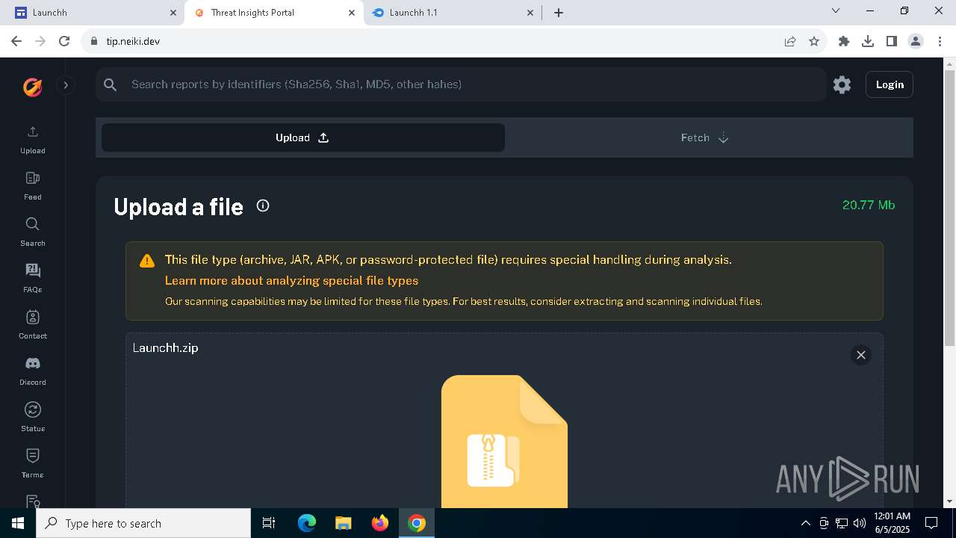Click the Threat Insights Portal logo icon

[x=33, y=87]
